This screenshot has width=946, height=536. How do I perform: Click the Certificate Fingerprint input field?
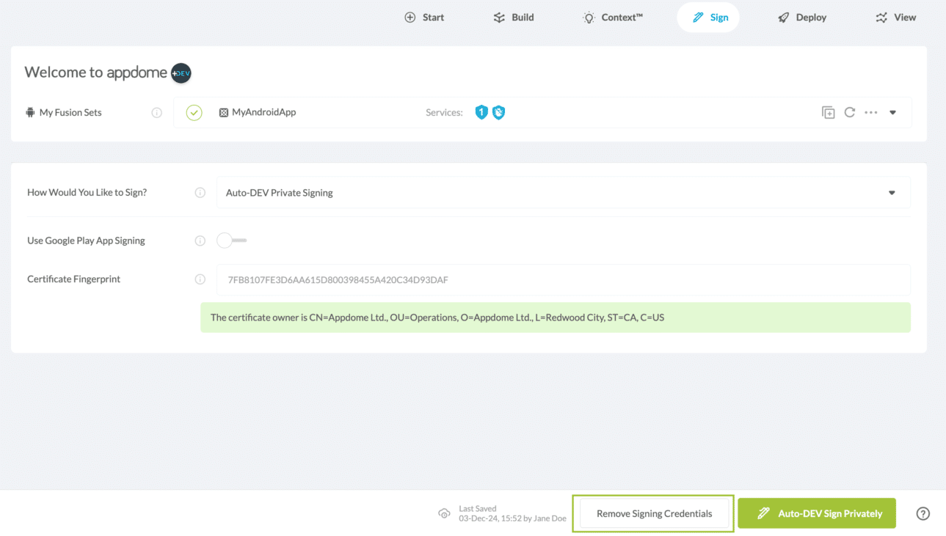click(562, 280)
